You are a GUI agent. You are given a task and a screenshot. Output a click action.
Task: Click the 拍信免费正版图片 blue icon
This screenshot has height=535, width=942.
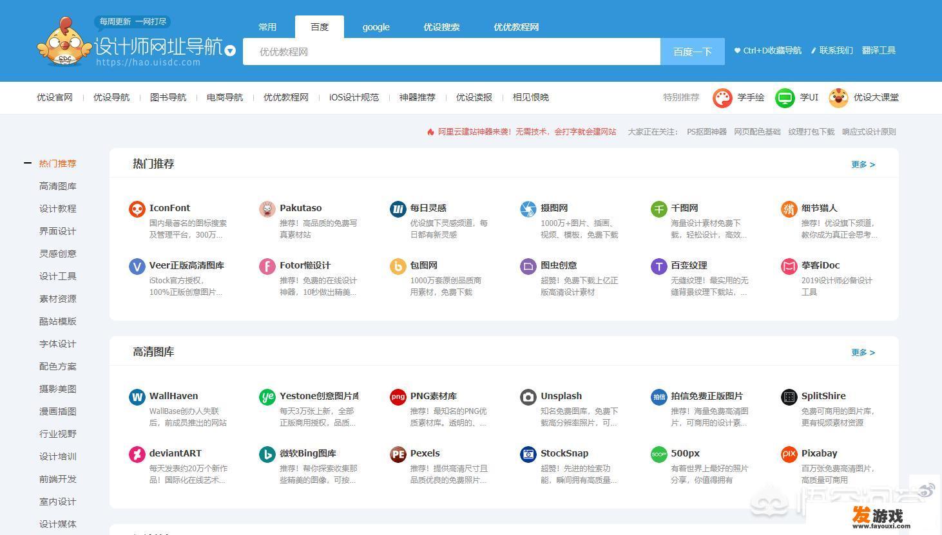click(x=659, y=397)
